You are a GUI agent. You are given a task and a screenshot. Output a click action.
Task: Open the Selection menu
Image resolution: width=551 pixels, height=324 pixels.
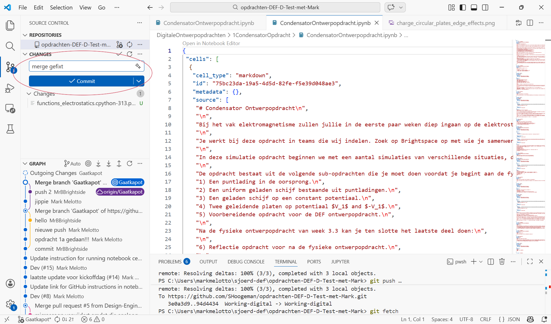click(61, 7)
